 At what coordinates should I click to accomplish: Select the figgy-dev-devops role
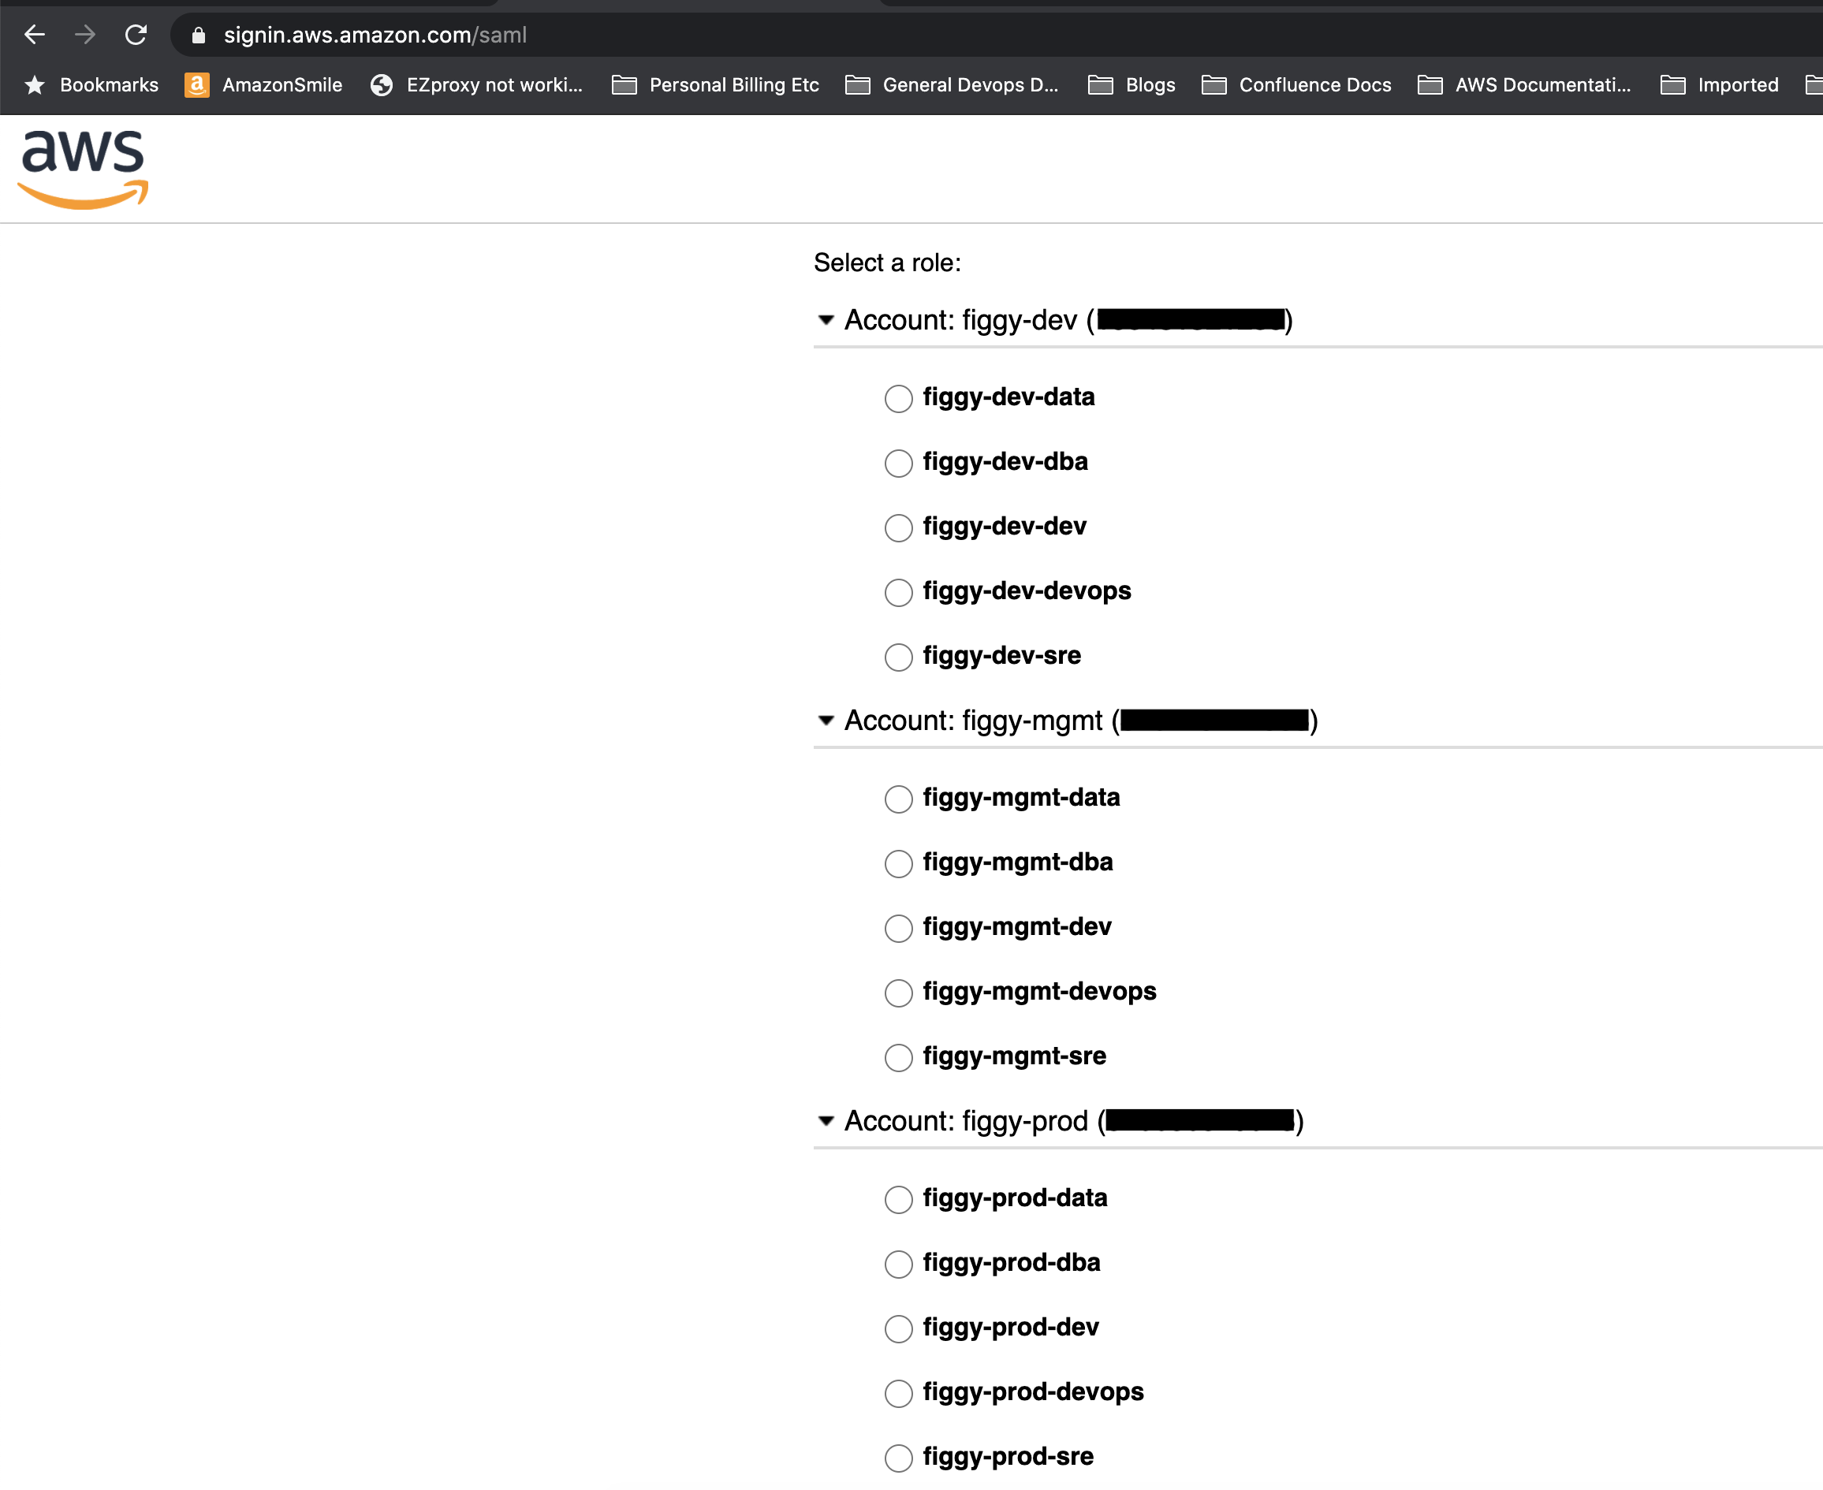[898, 592]
